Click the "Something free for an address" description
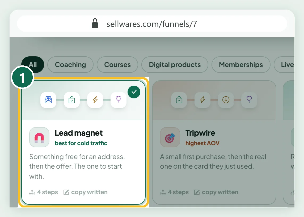Image resolution: width=304 pixels, height=217 pixels. point(77,166)
